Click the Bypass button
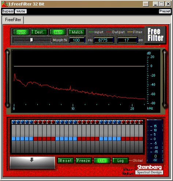 pos(8,11)
